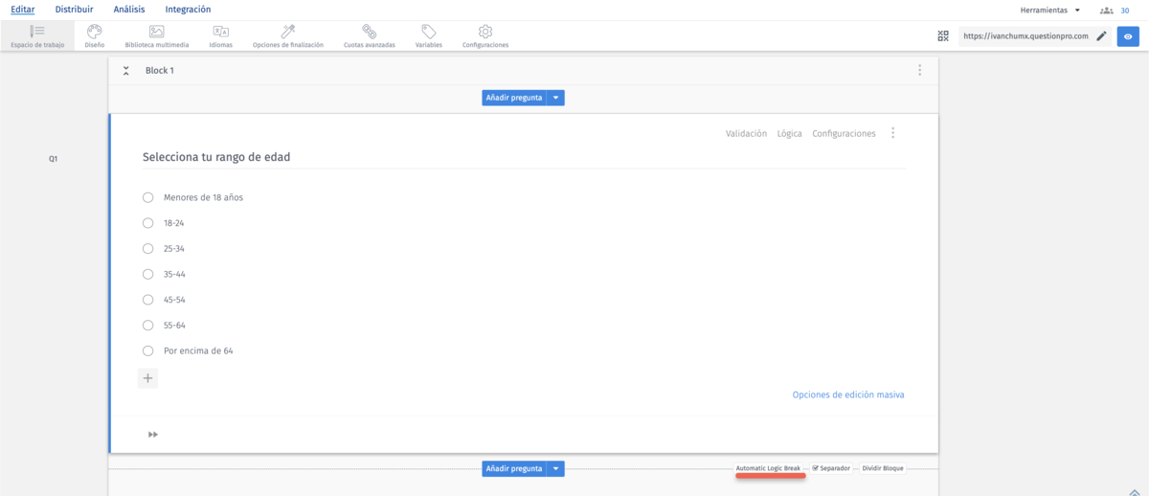Select the 45-54 radio option
This screenshot has height=496, width=1149.
coord(147,300)
